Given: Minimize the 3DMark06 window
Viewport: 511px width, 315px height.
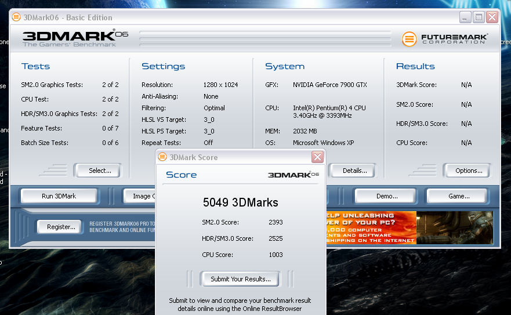Looking at the screenshot, I should (465, 17).
